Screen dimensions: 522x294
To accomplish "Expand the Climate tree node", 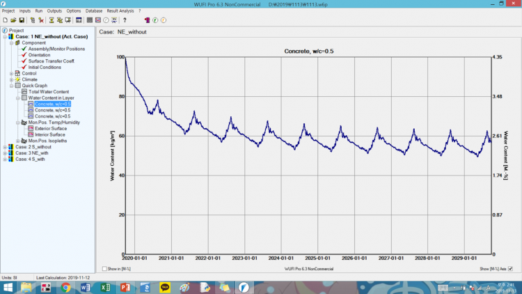I will pos(10,79).
